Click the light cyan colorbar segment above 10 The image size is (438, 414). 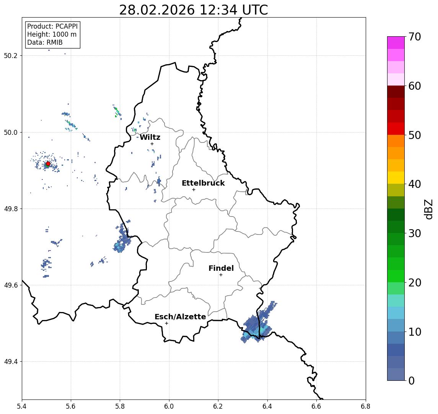[x=396, y=313]
